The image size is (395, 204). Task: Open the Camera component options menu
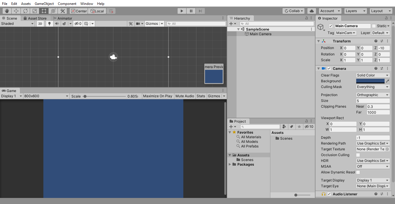[x=387, y=69]
